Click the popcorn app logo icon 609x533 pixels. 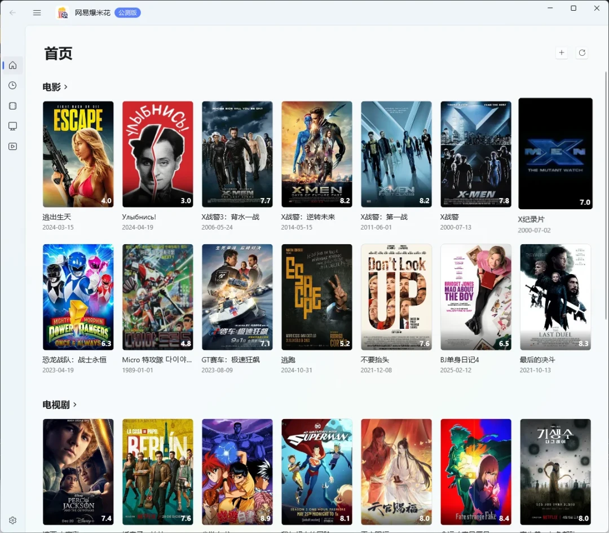[x=62, y=13]
